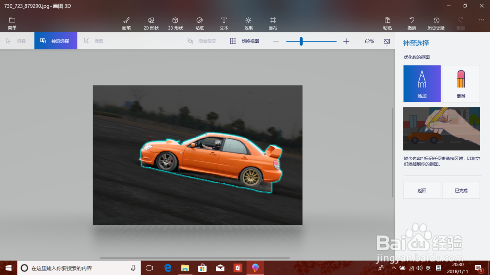
Task: Open the 2D 形状 tool
Action: coord(151,23)
